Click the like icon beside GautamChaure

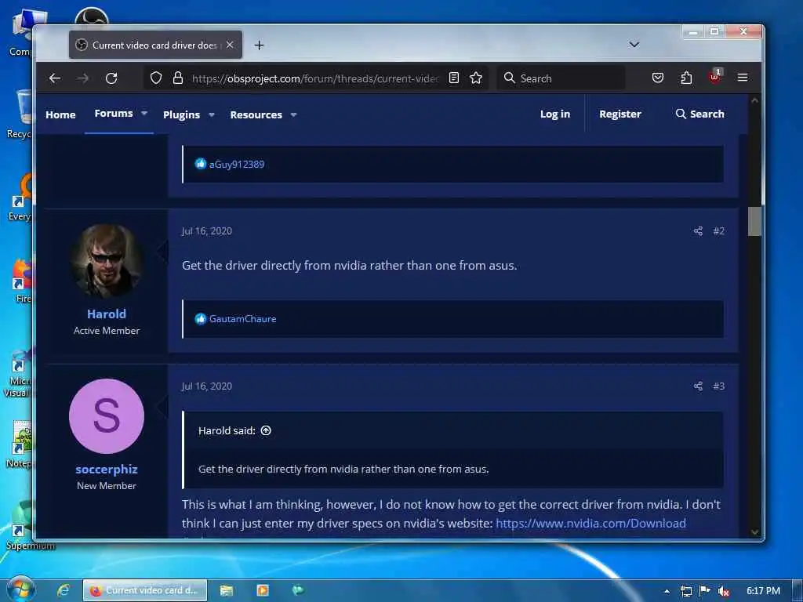(200, 318)
